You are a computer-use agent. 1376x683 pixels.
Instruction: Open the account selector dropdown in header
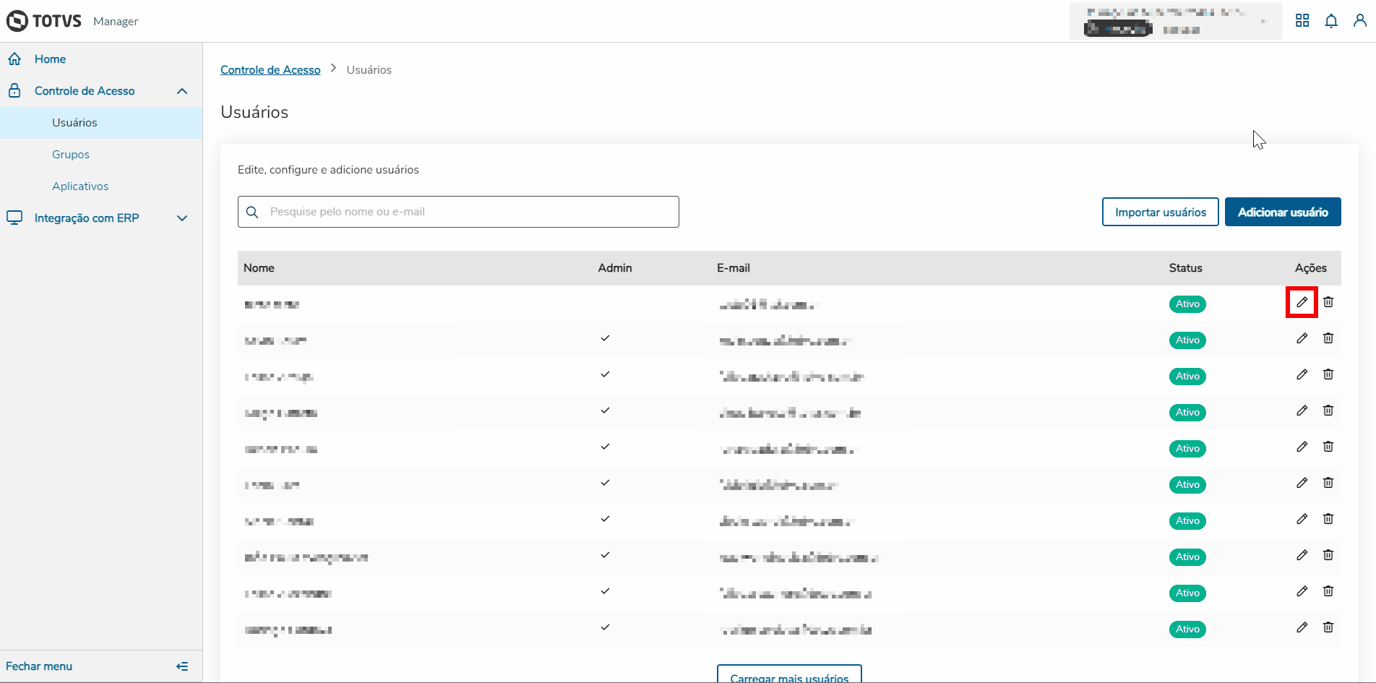tap(1263, 22)
